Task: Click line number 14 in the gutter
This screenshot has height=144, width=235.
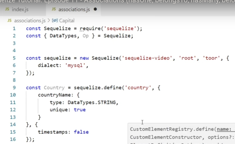Action: [13, 125]
